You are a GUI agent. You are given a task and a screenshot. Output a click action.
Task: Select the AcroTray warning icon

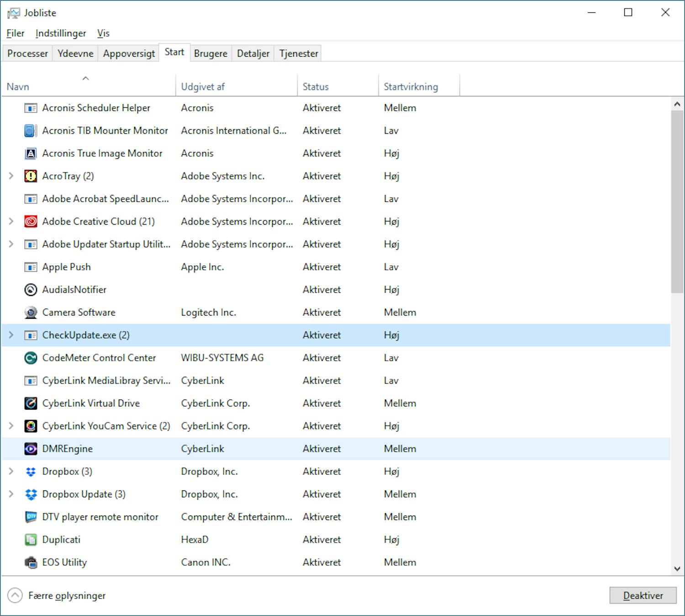click(30, 176)
